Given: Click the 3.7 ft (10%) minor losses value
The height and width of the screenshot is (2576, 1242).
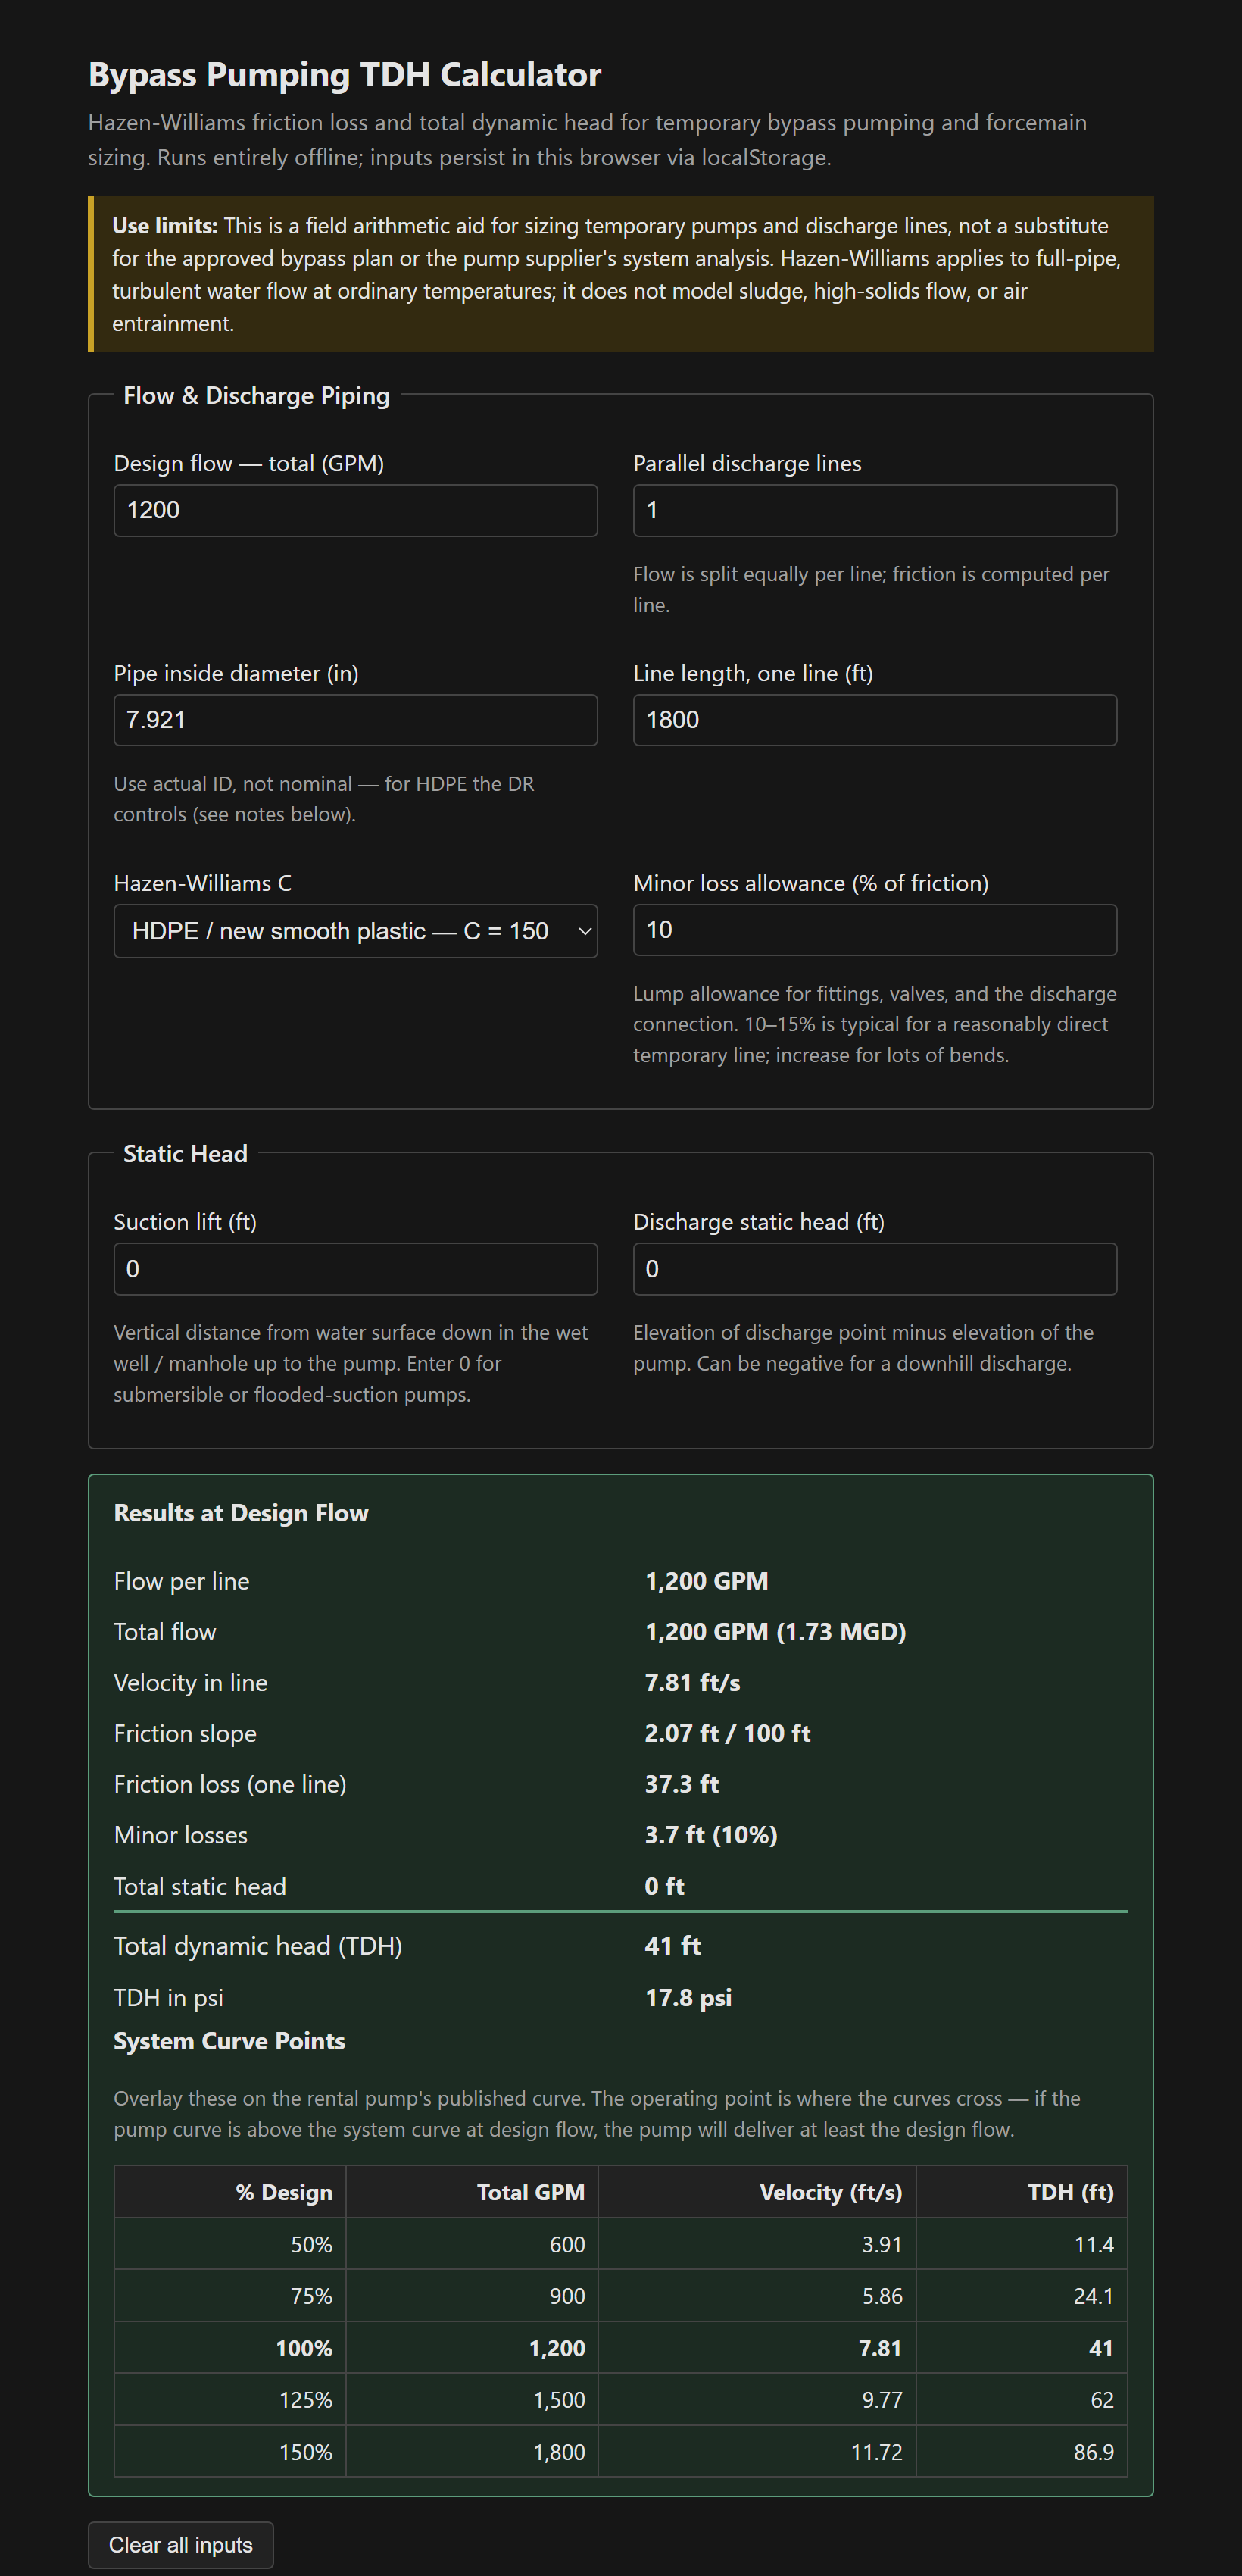Looking at the screenshot, I should (710, 1835).
